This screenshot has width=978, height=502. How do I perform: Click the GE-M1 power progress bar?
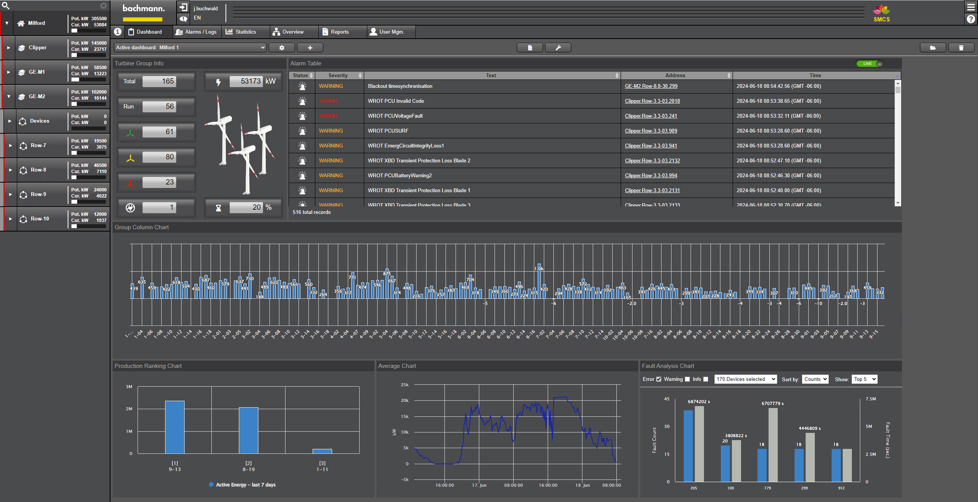click(x=89, y=80)
